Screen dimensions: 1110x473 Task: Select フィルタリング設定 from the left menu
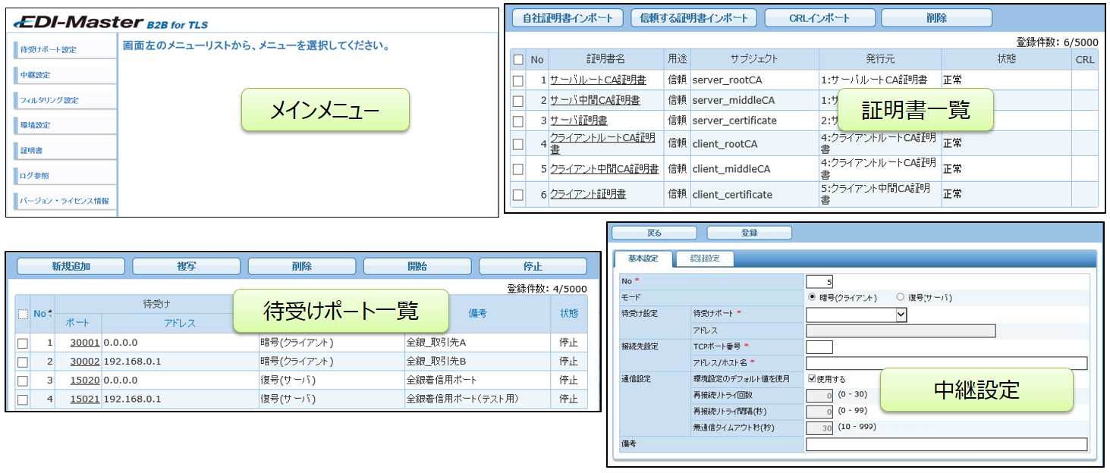point(49,100)
